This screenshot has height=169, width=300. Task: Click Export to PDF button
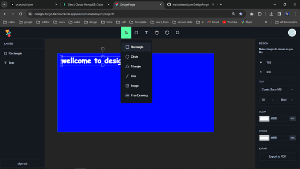click(x=277, y=156)
